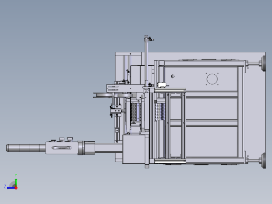Viewport: 272px width, 204px height.
Task: Click the green Y axis arrow of the triad
Action: point(16,182)
